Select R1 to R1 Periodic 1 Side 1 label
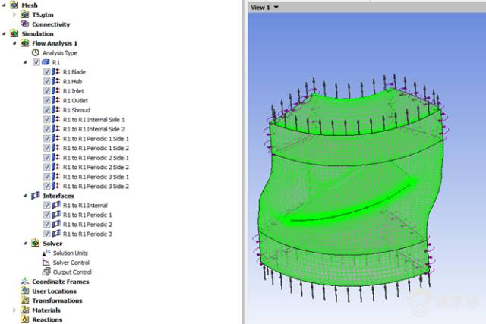 point(96,139)
